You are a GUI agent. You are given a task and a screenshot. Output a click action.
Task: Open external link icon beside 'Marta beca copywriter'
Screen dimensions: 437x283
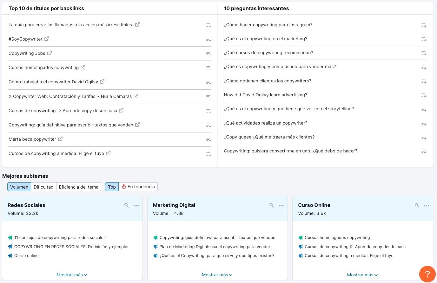click(x=60, y=139)
